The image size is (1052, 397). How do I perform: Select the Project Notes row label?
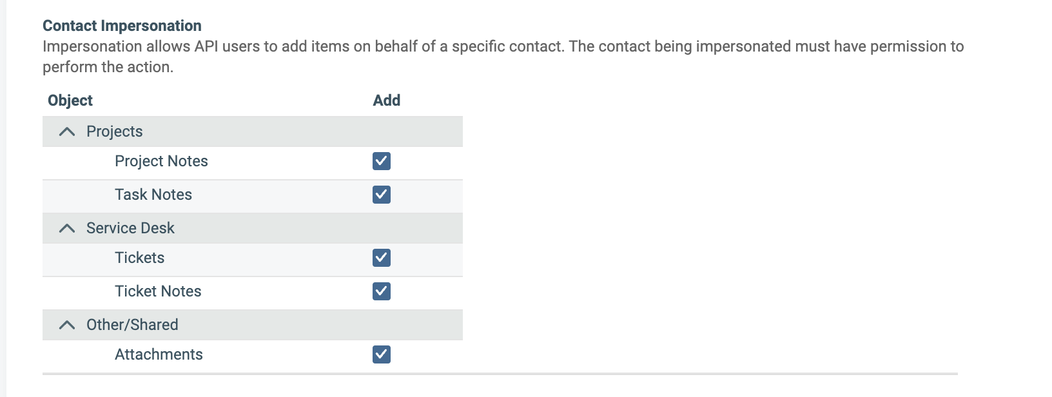(x=161, y=162)
